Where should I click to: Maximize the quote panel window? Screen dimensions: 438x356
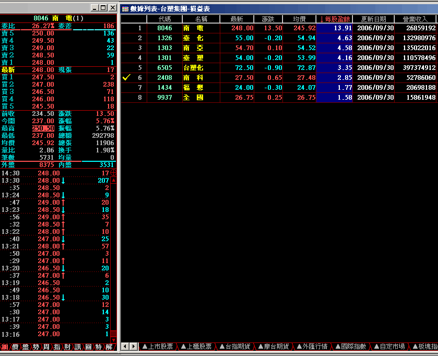(x=103, y=7)
